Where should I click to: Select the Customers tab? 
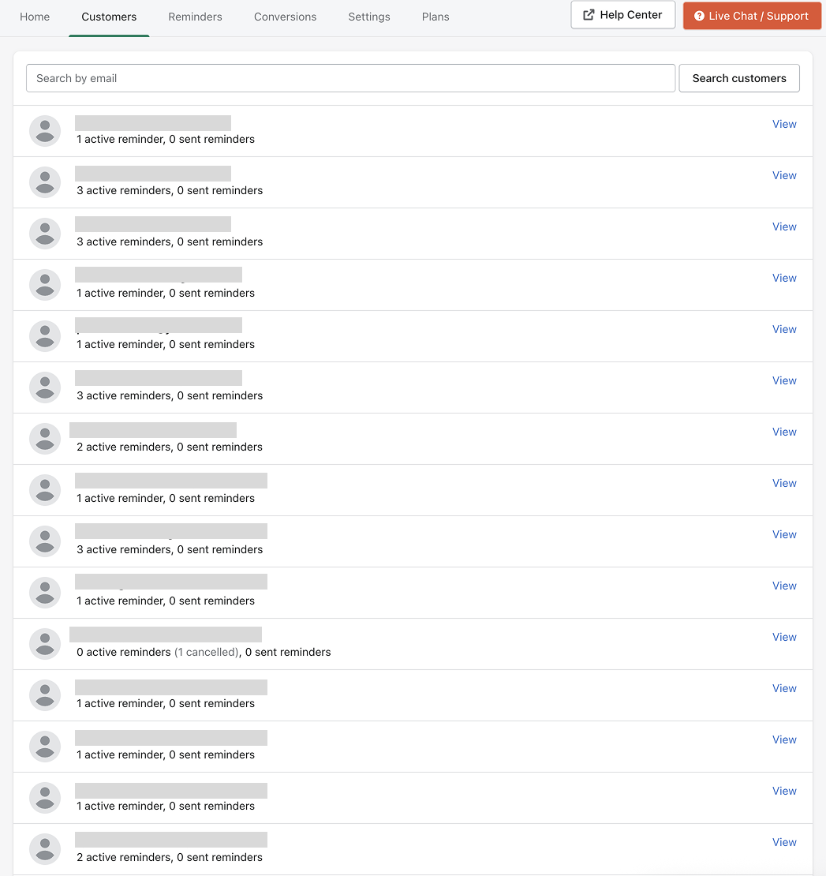pos(109,17)
